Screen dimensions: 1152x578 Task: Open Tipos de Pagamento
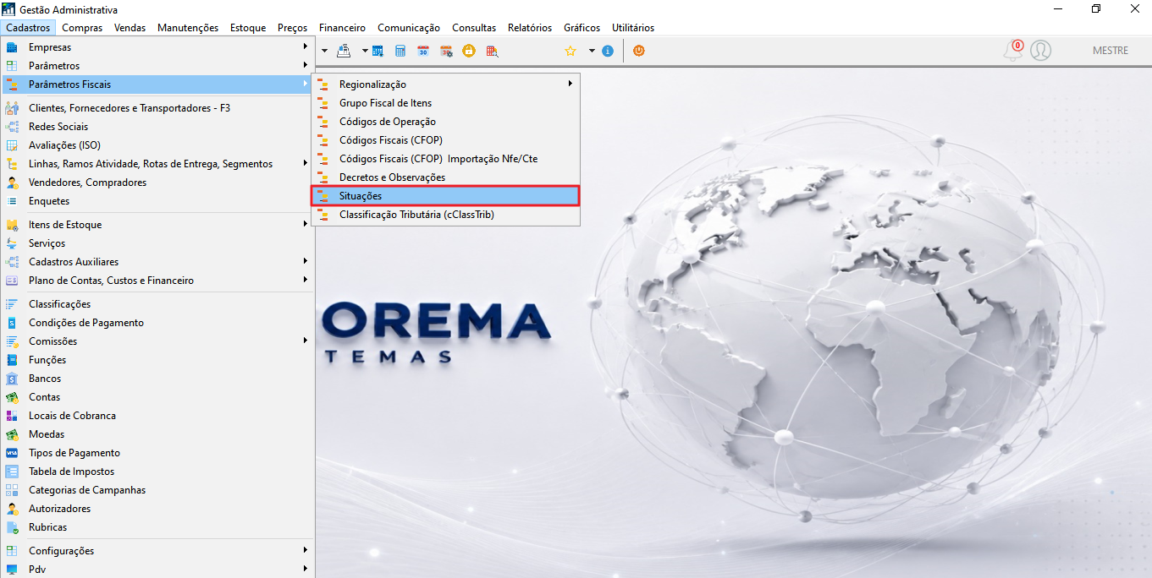(157, 453)
